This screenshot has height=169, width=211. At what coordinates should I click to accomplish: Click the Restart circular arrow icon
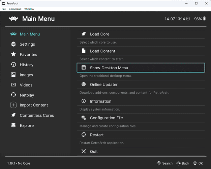coord(84,135)
